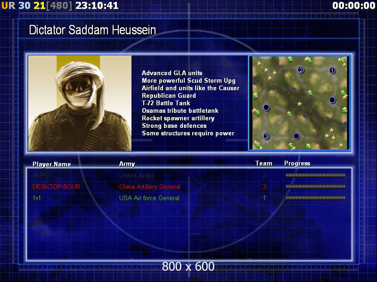Viewport: 377px width, 282px height.
Task: Select player '1v1' in the list
Action: [37, 198]
